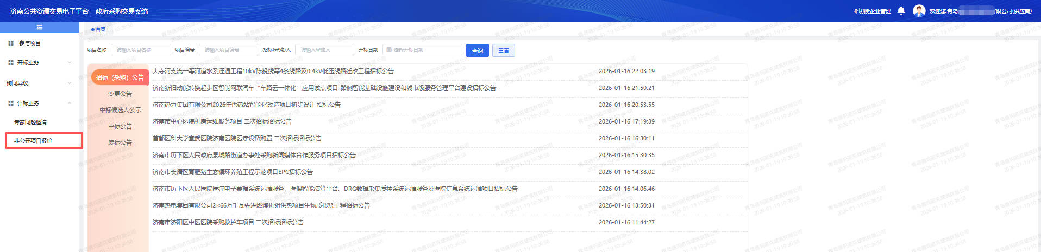Select the 废标公告 tab
The width and height of the screenshot is (1041, 252).
click(x=120, y=143)
